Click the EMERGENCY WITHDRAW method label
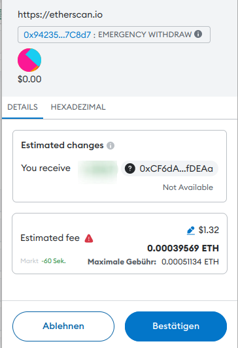This screenshot has height=348, width=238. click(x=144, y=35)
